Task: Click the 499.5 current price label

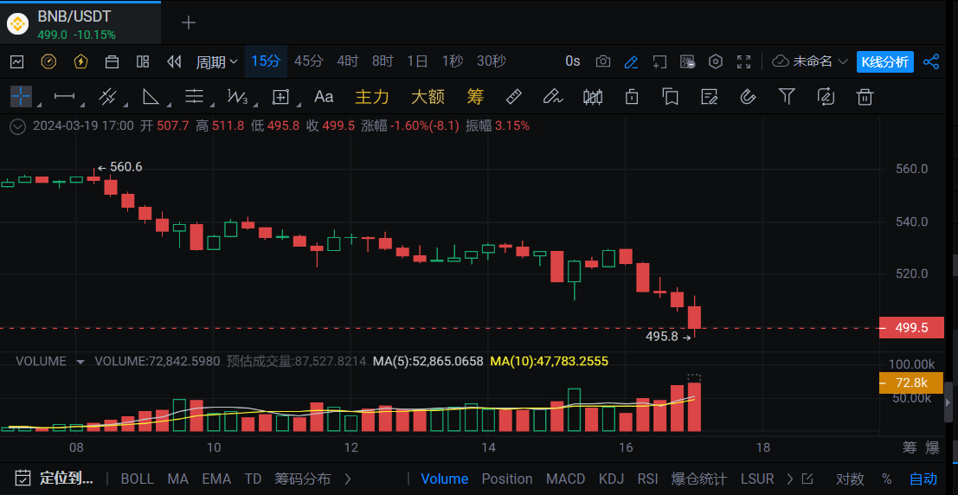Action: click(910, 328)
